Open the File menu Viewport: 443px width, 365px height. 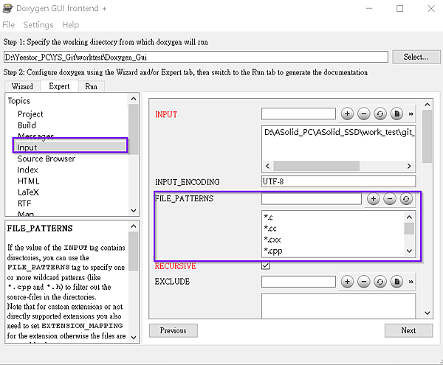(8, 25)
